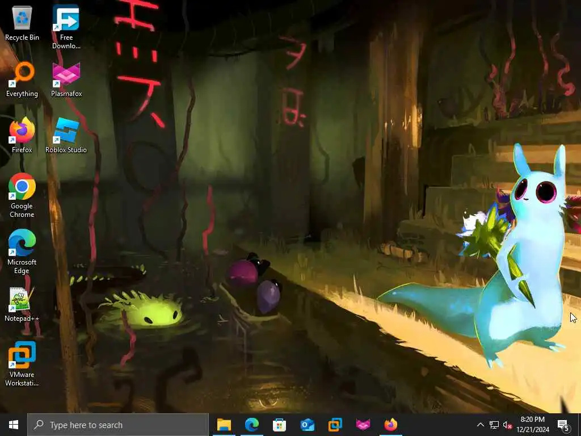The width and height of the screenshot is (581, 436).
Task: Open VMware Workstation from the taskbar
Action: pos(335,425)
